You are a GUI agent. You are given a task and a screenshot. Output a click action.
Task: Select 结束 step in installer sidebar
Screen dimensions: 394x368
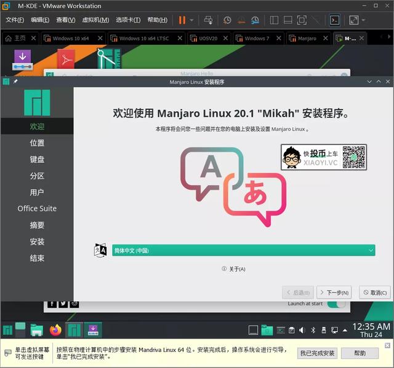pos(37,258)
